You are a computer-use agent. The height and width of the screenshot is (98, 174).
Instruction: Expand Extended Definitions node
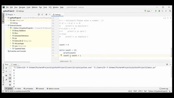[11, 36]
